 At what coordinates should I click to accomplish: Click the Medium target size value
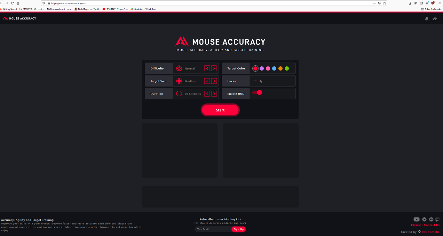[190, 81]
